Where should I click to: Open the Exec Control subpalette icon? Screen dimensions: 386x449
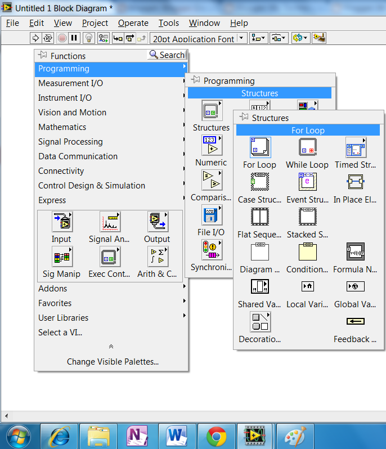click(110, 257)
